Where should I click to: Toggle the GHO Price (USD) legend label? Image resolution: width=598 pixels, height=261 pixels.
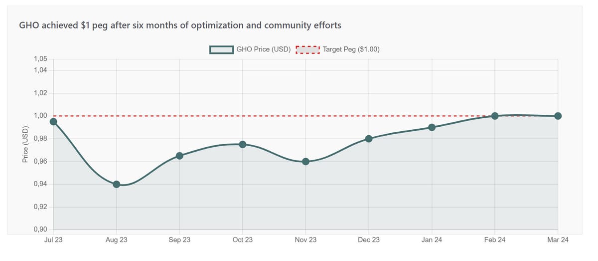[x=263, y=49]
